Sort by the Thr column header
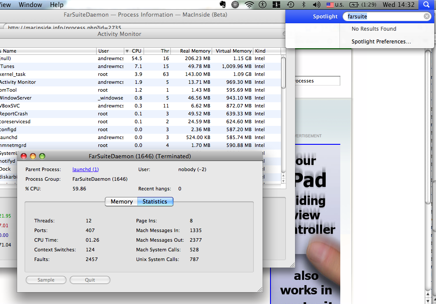This screenshot has width=436, height=304. point(157,51)
